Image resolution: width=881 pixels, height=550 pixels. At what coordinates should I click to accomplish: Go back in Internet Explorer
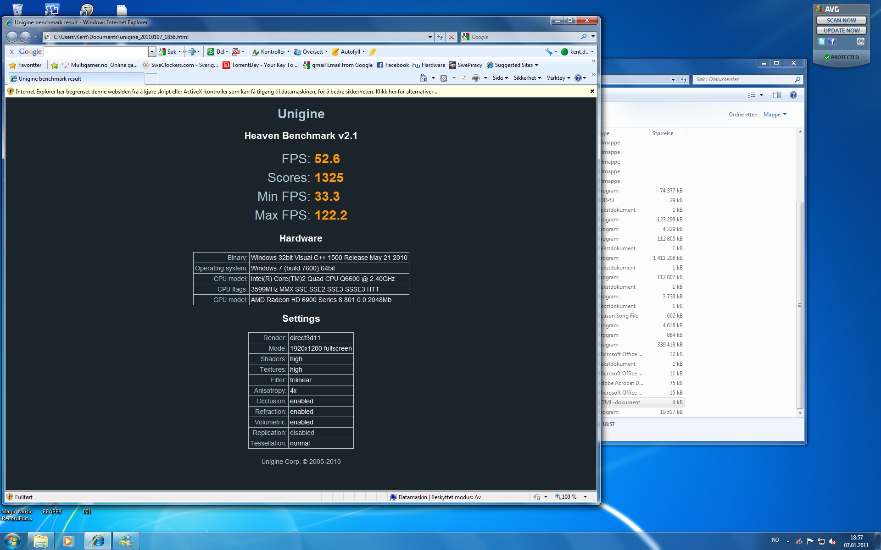coord(12,37)
